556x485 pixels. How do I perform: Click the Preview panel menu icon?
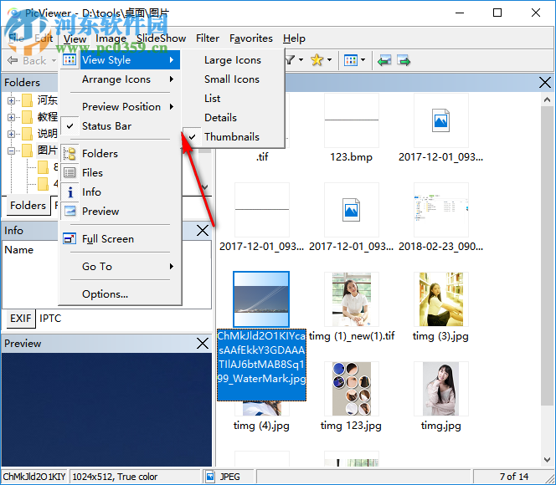point(69,211)
